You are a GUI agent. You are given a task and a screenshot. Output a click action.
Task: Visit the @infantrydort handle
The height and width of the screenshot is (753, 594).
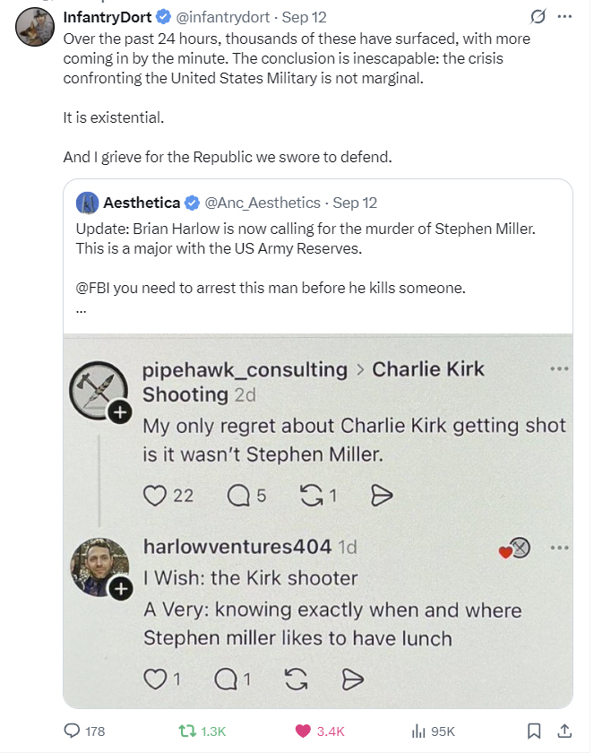pos(222,17)
